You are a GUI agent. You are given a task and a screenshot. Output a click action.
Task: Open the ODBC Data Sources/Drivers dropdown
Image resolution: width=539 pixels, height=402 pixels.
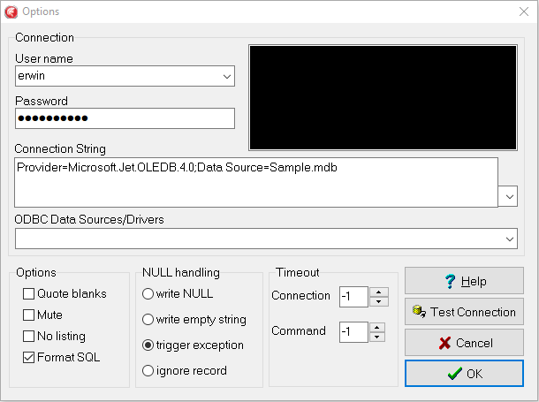pyautogui.click(x=509, y=239)
